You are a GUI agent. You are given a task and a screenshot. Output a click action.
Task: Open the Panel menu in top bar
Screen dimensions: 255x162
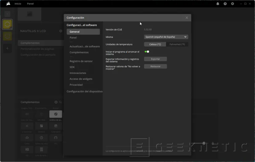[x=30, y=4]
